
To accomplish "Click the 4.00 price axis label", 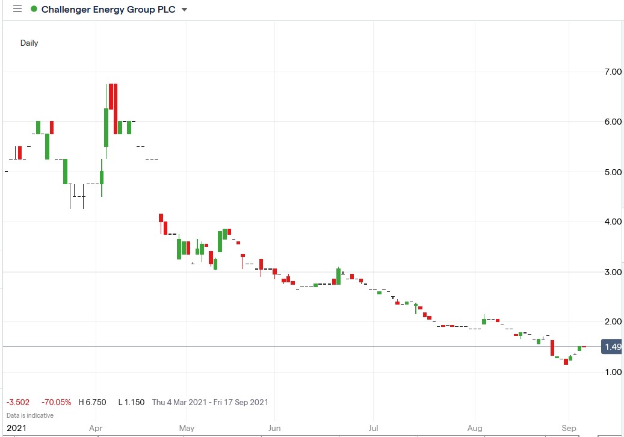I will [x=613, y=222].
